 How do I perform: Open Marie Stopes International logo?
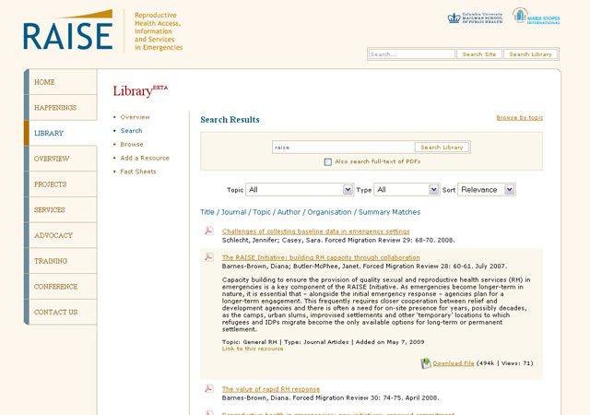[x=537, y=17]
